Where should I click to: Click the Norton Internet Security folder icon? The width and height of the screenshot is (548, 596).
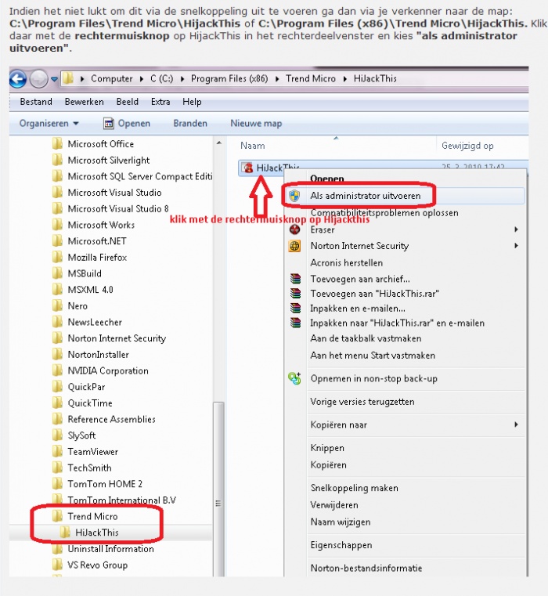coord(57,338)
